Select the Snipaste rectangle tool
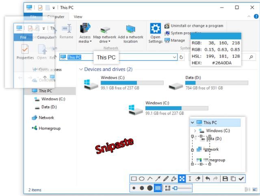The height and width of the screenshot is (196, 260). point(134,179)
